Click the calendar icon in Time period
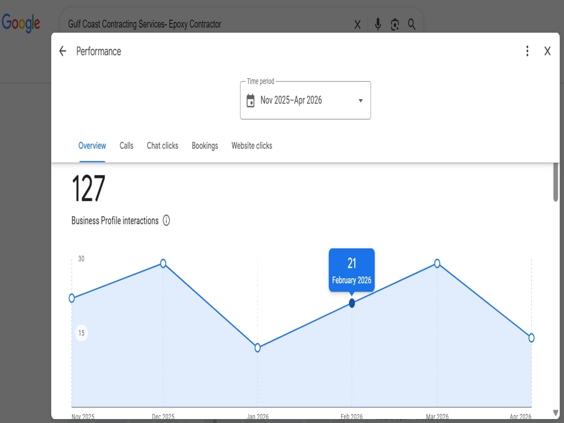 250,101
